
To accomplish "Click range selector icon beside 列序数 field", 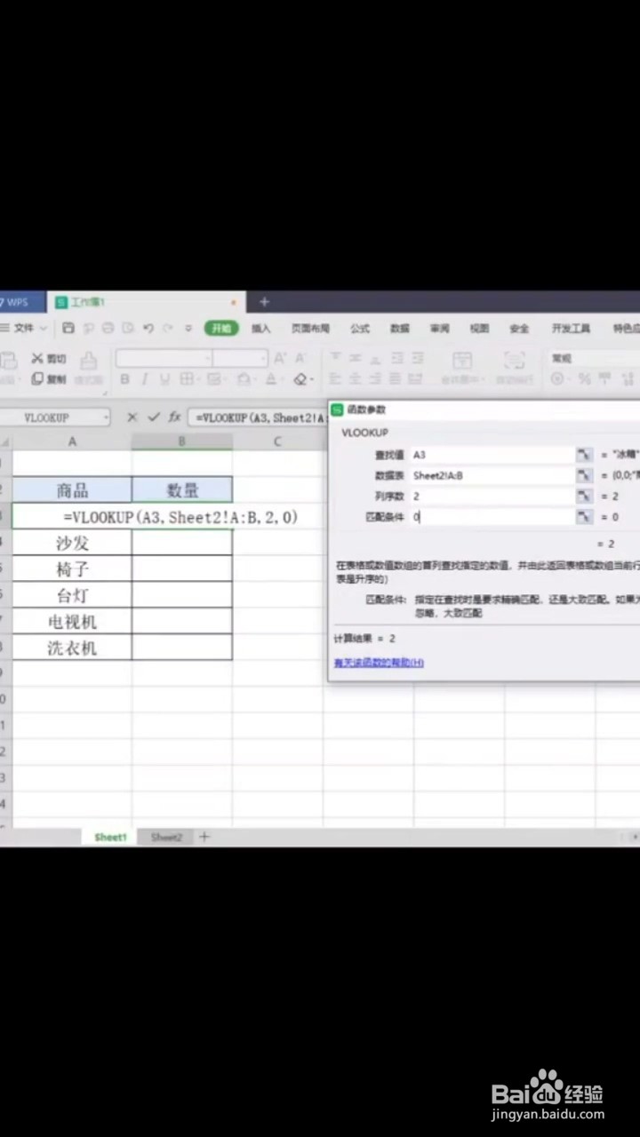I will (x=584, y=496).
